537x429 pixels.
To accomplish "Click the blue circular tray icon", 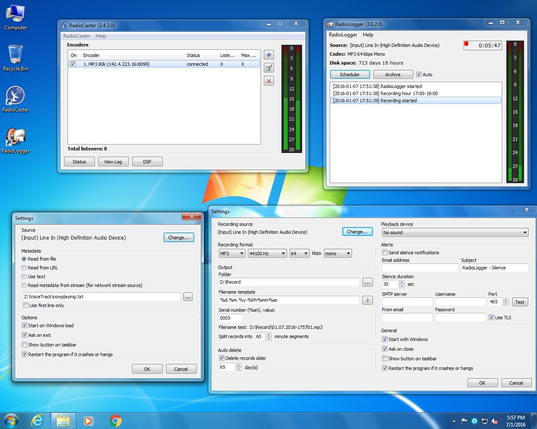I will point(474,421).
